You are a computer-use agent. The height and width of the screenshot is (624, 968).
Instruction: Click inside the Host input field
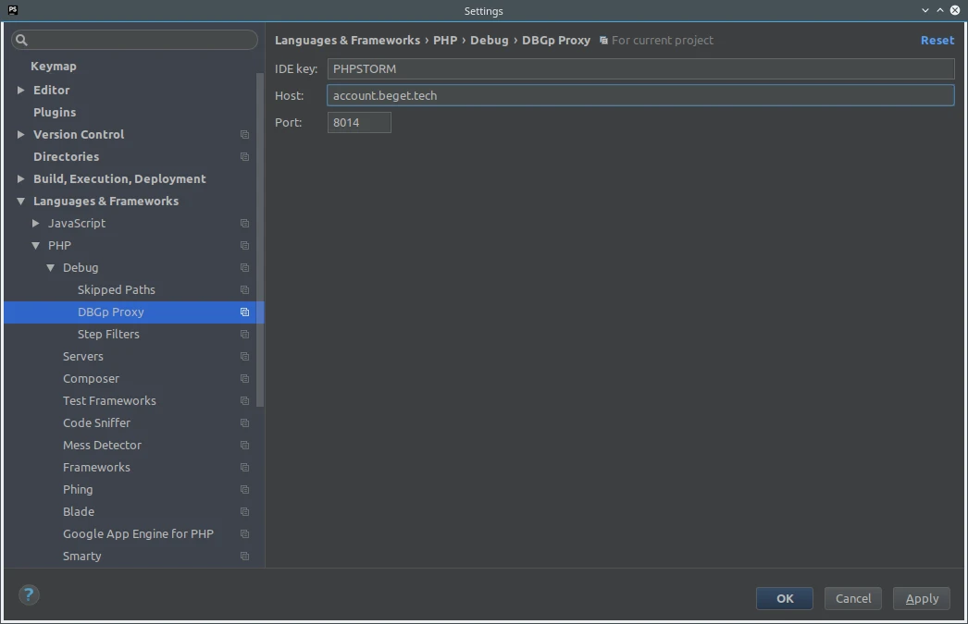pos(555,95)
